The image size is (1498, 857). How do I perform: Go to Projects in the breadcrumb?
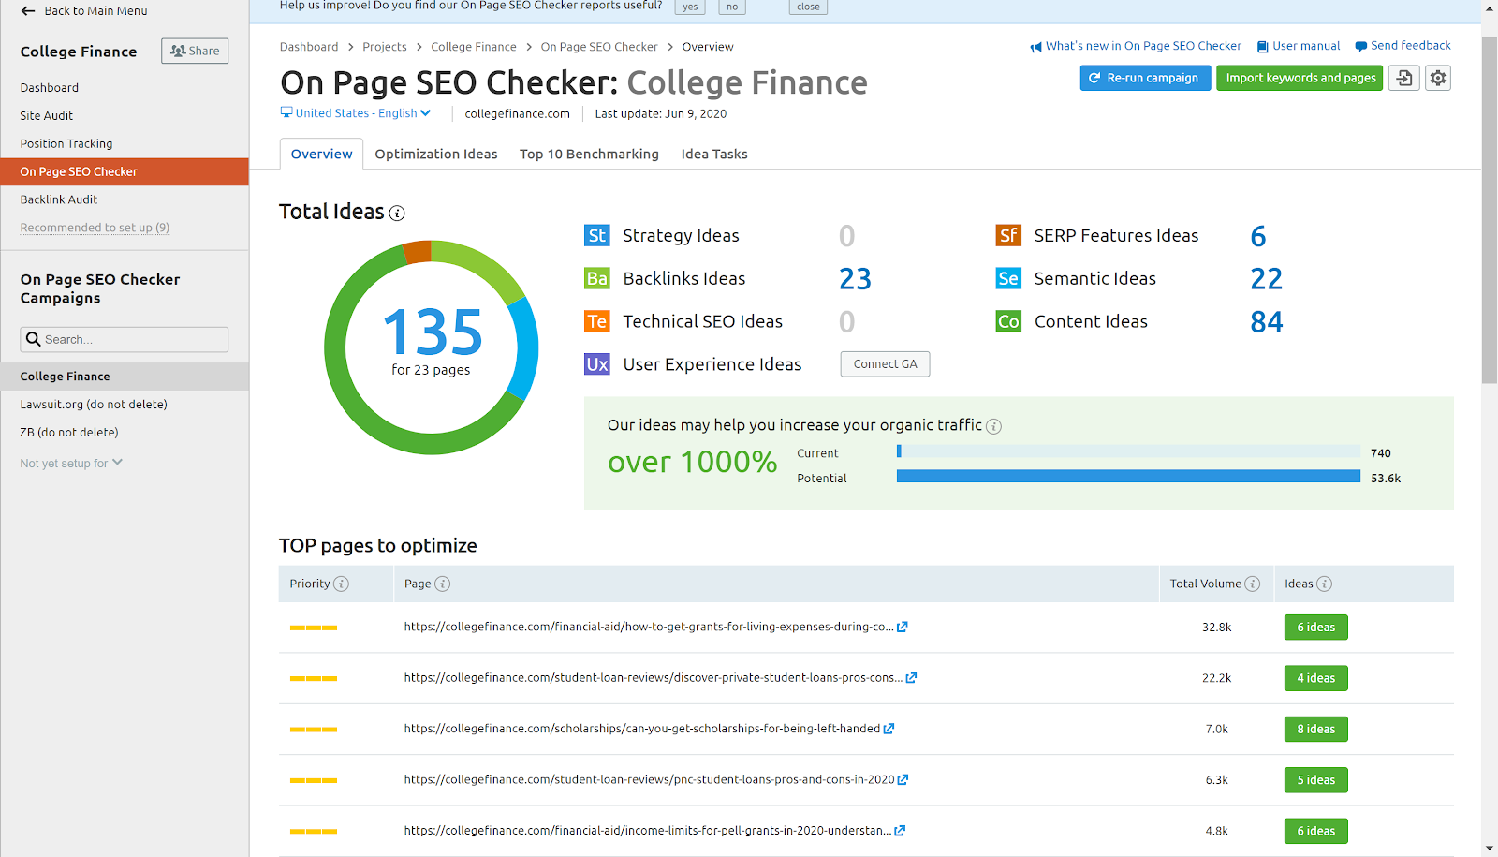(x=385, y=47)
